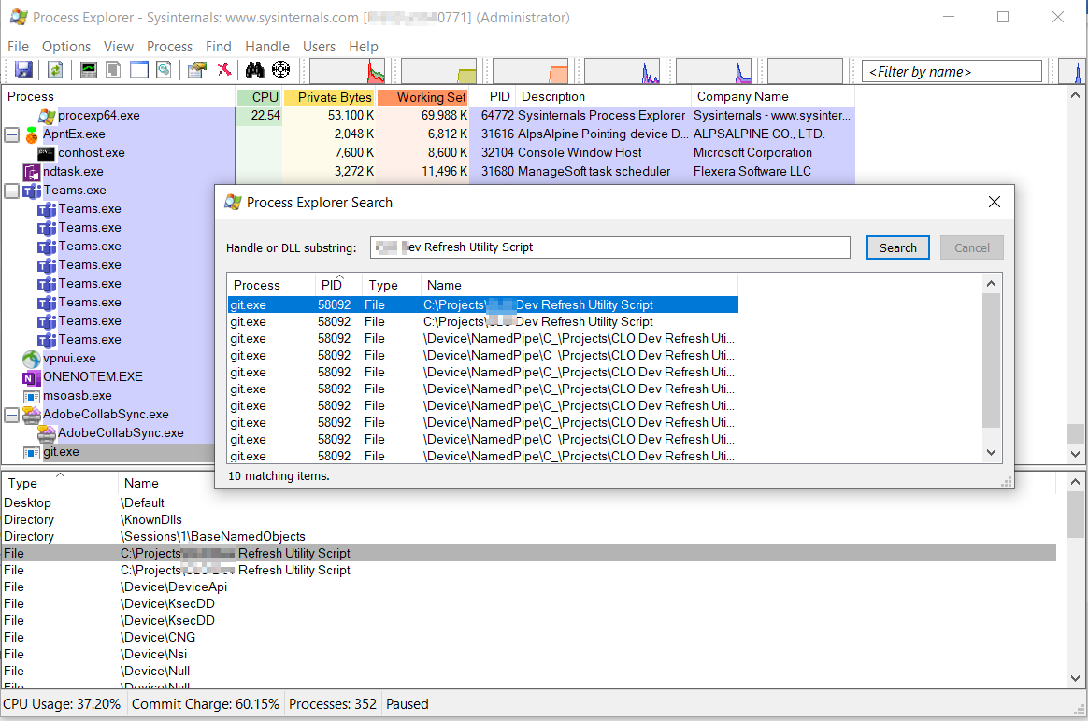
Task: Click the red X Kill Process icon
Action: [223, 70]
